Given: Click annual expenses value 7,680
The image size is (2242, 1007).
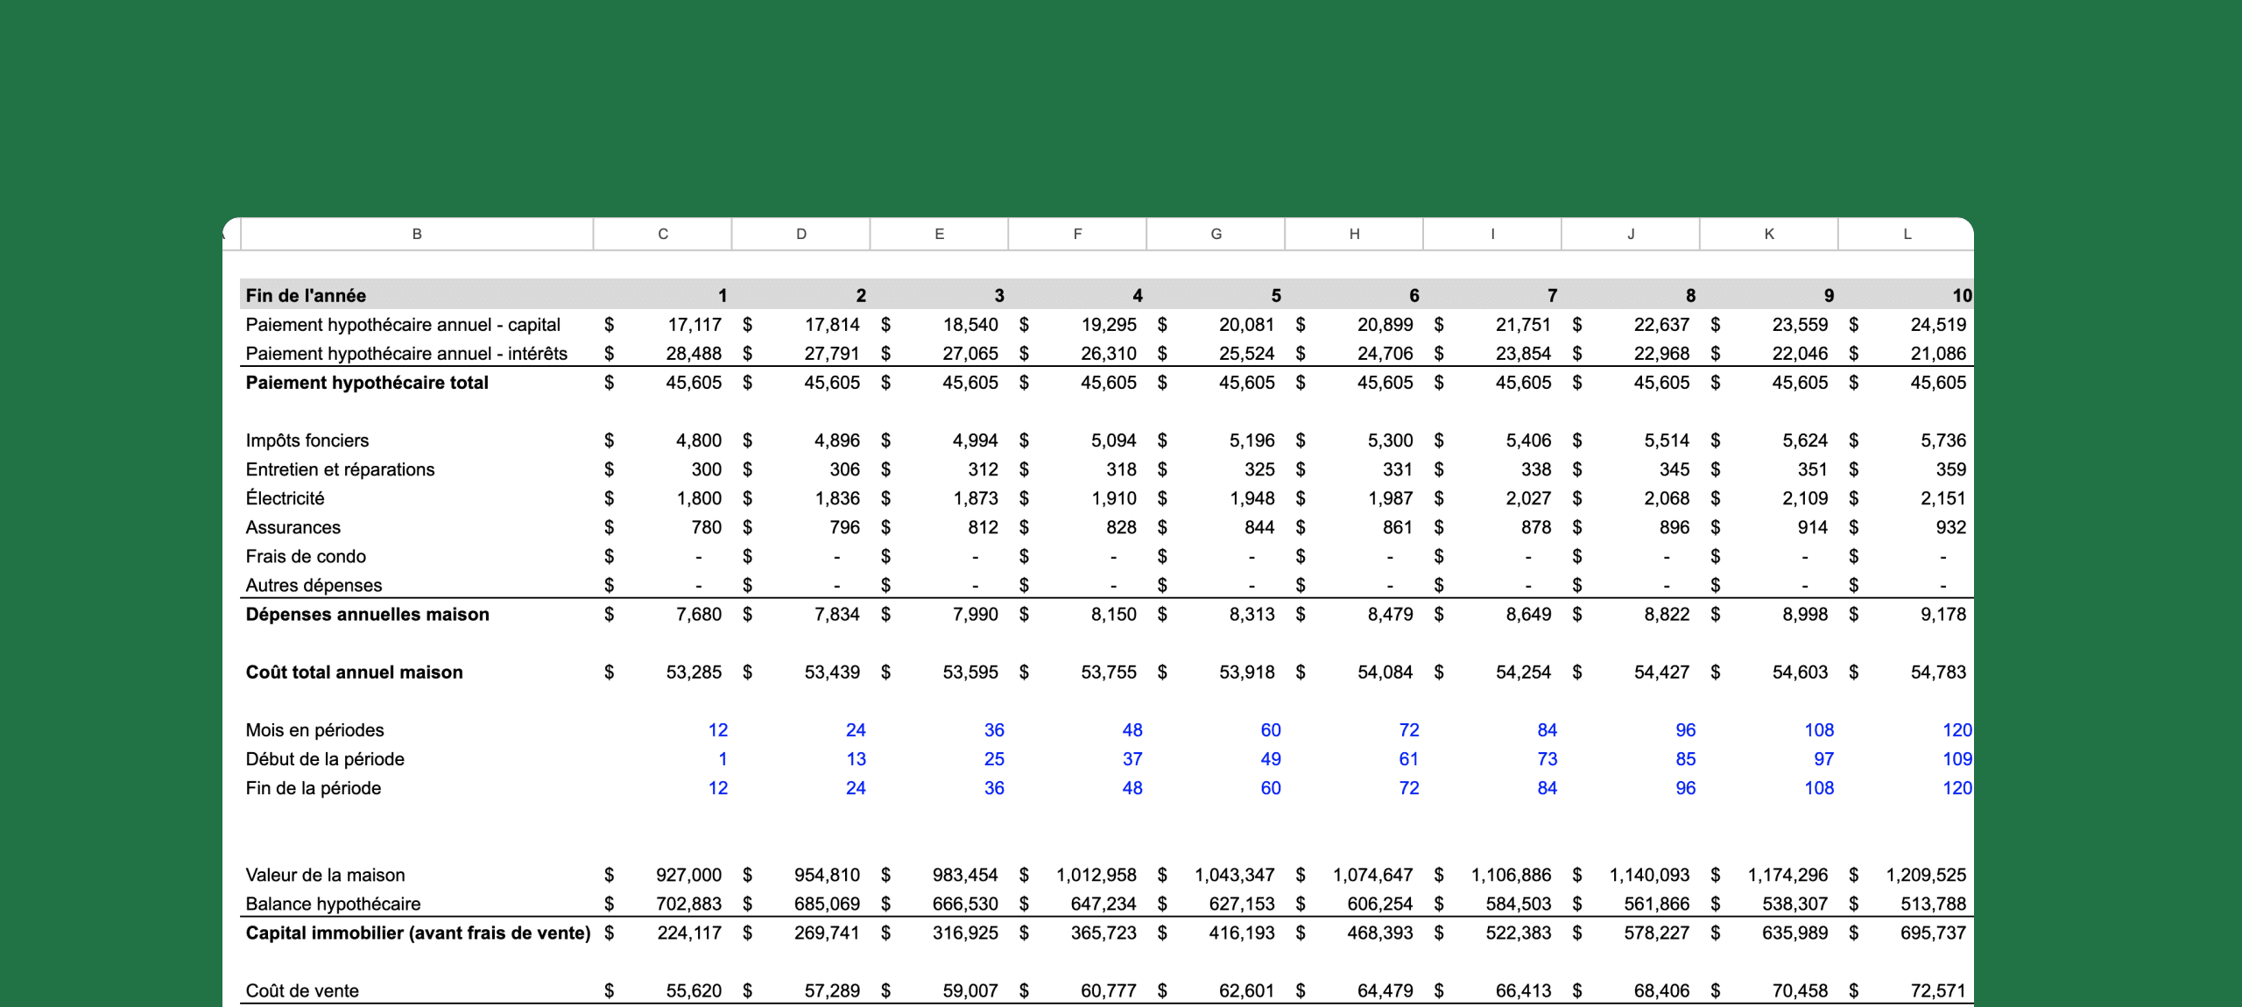Looking at the screenshot, I should click(699, 615).
